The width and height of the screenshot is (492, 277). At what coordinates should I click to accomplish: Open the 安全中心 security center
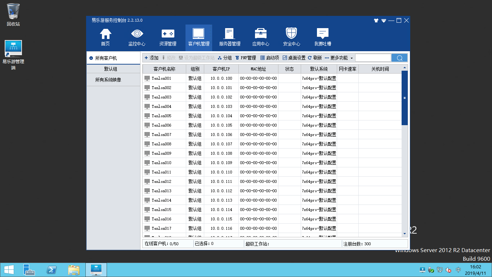pyautogui.click(x=291, y=37)
